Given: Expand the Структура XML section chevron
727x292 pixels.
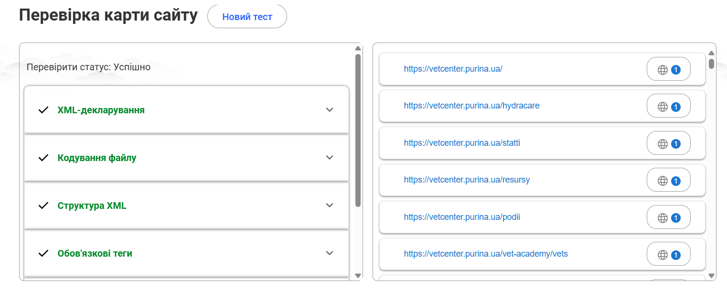Looking at the screenshot, I should (329, 205).
